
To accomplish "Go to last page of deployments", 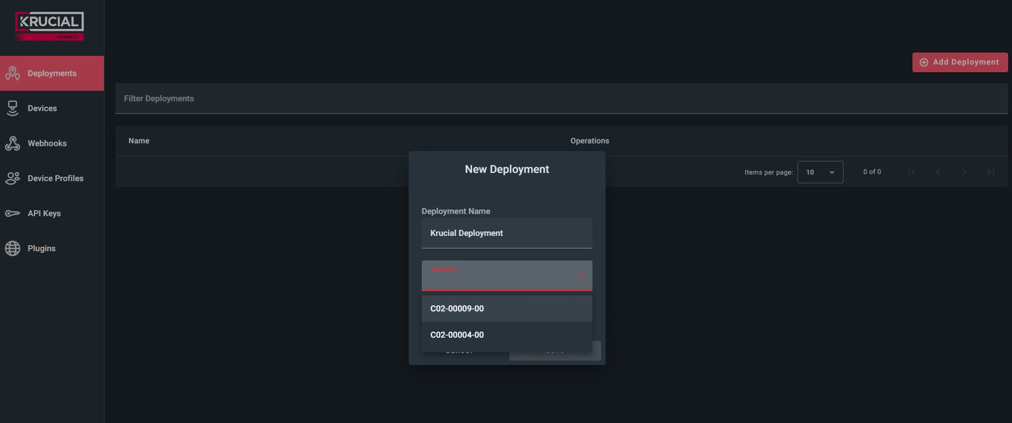I will [x=991, y=172].
